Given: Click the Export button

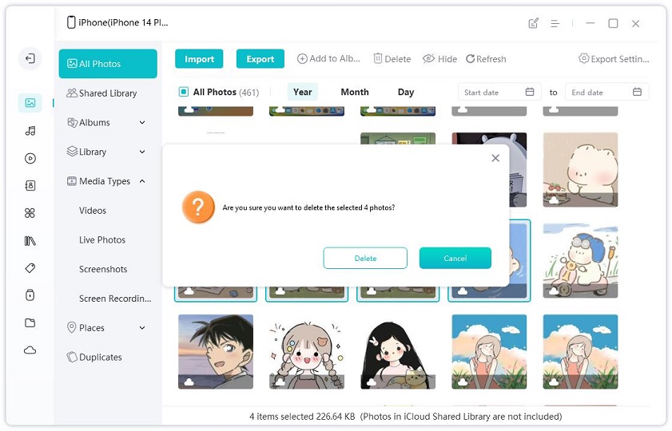Looking at the screenshot, I should click(260, 59).
